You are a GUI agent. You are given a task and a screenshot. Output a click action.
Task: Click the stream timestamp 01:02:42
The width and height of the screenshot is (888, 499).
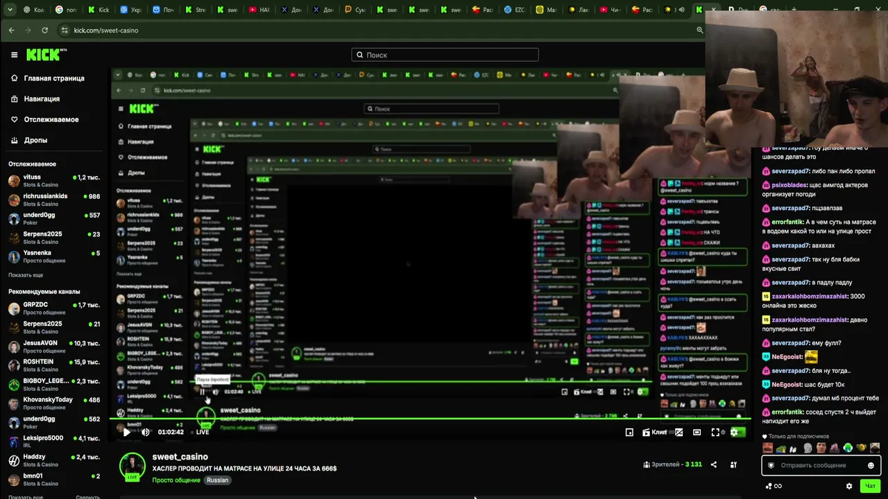[x=171, y=432]
